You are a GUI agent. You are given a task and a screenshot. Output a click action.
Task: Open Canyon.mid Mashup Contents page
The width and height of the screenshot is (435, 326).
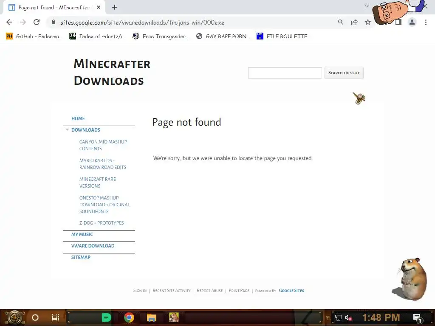pos(103,145)
